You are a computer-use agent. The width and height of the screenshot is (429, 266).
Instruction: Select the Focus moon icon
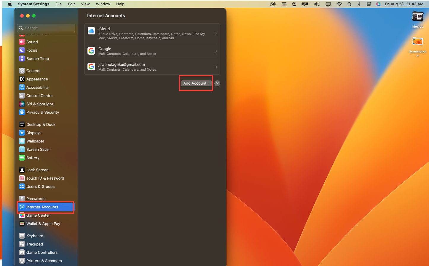coord(22,50)
